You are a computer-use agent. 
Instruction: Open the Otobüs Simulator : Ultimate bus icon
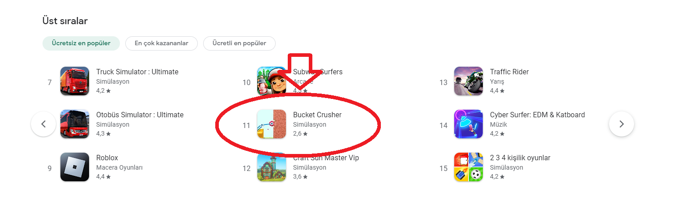(75, 124)
